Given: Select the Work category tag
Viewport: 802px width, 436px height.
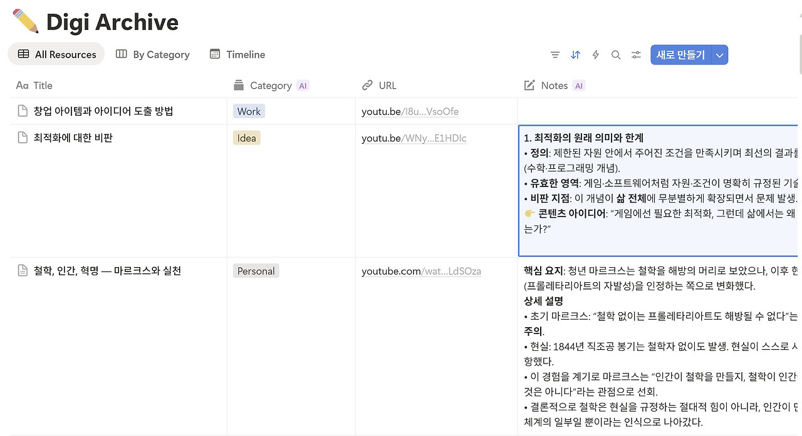Looking at the screenshot, I should tap(249, 111).
